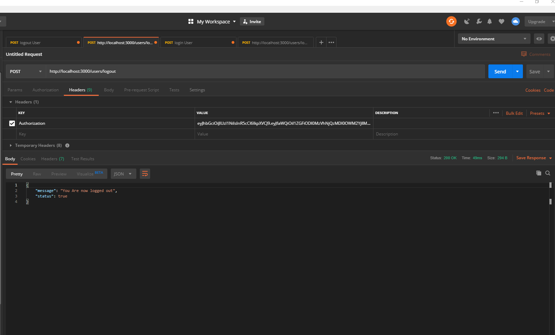The height and width of the screenshot is (335, 555).
Task: Click the copy response icon
Action: [x=539, y=173]
